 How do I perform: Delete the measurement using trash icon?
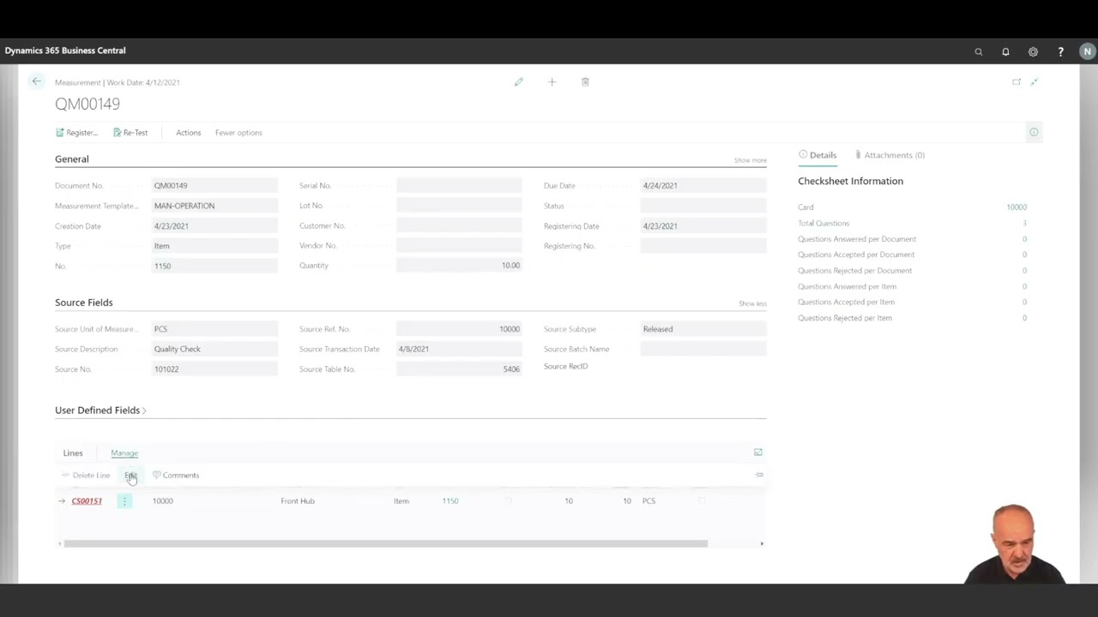(x=585, y=82)
